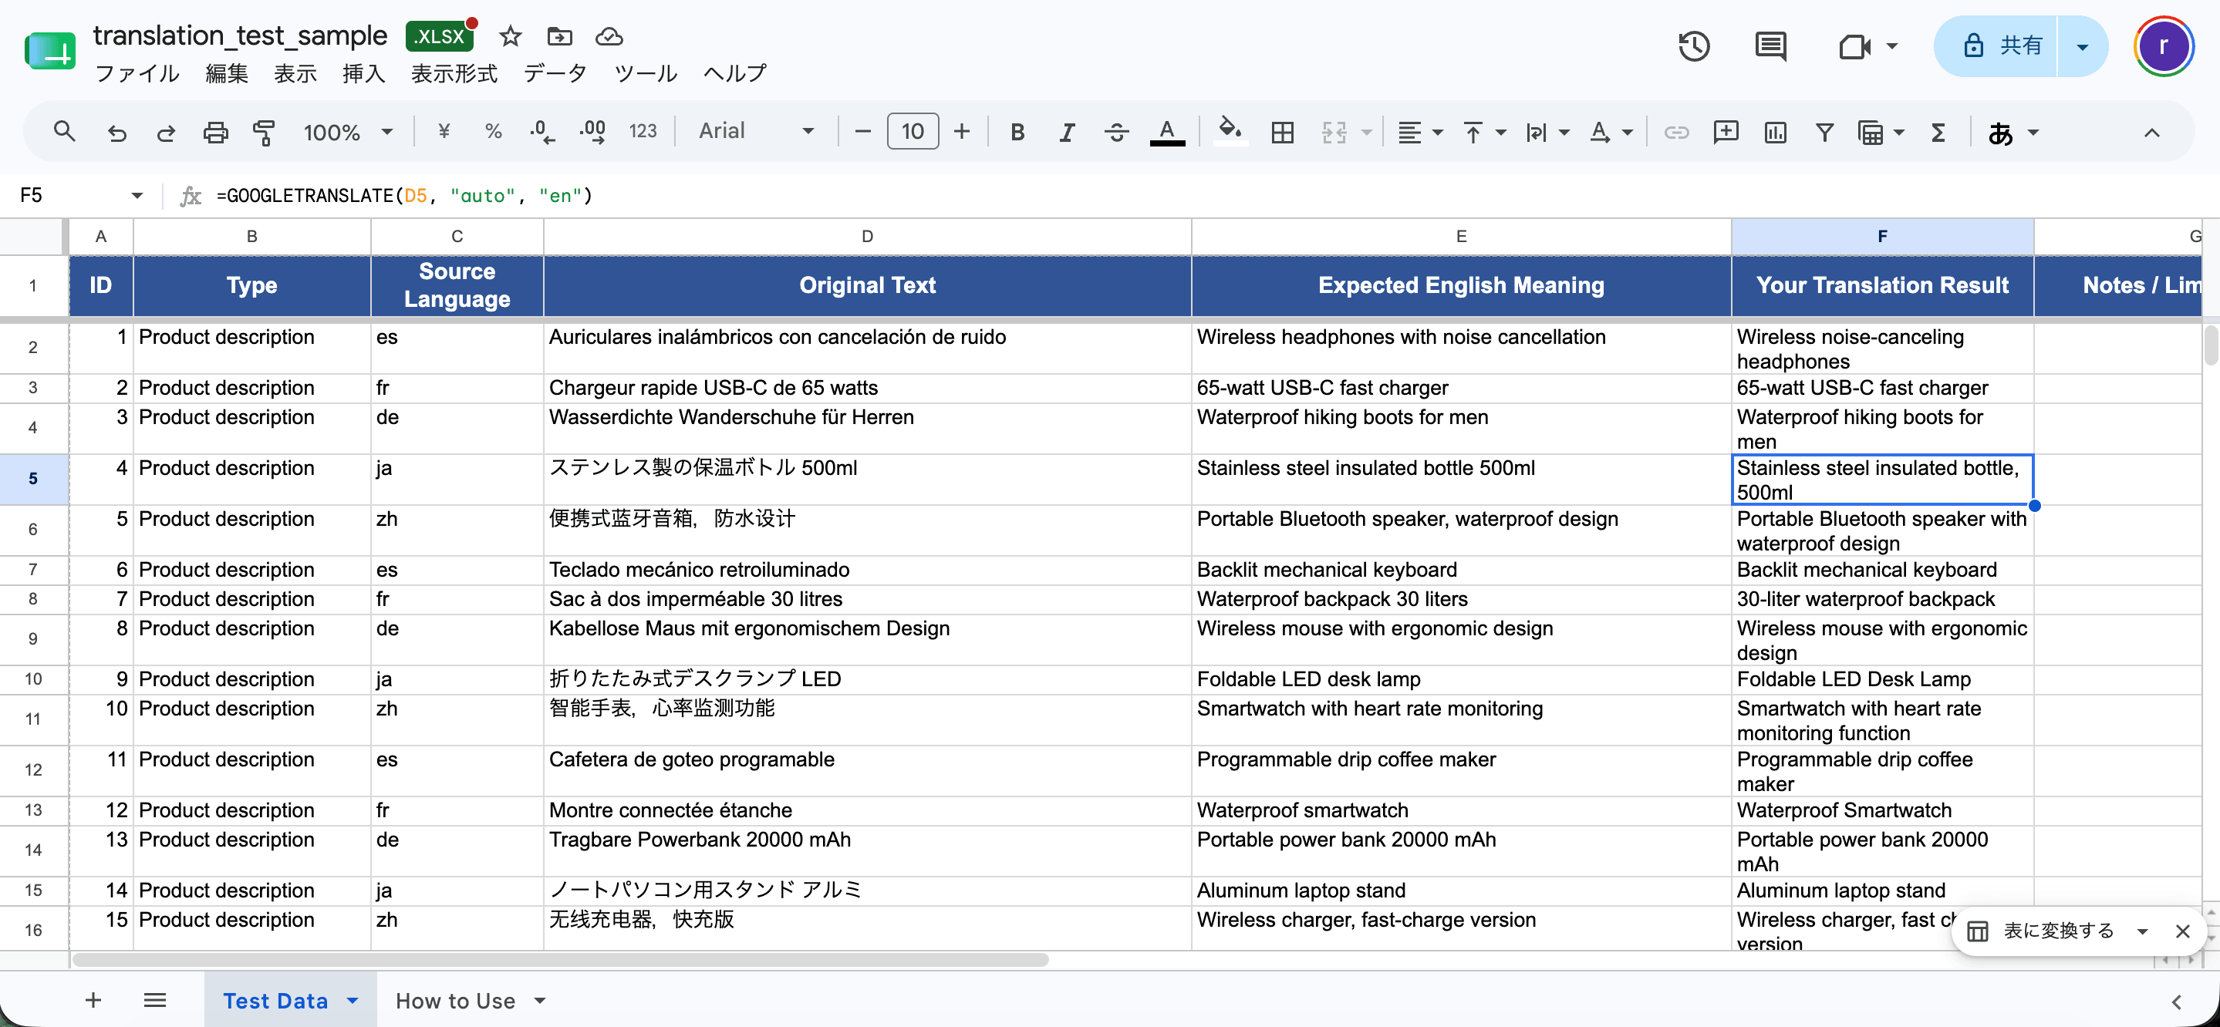
Task: Open the name box dropdown arrow
Action: click(137, 196)
